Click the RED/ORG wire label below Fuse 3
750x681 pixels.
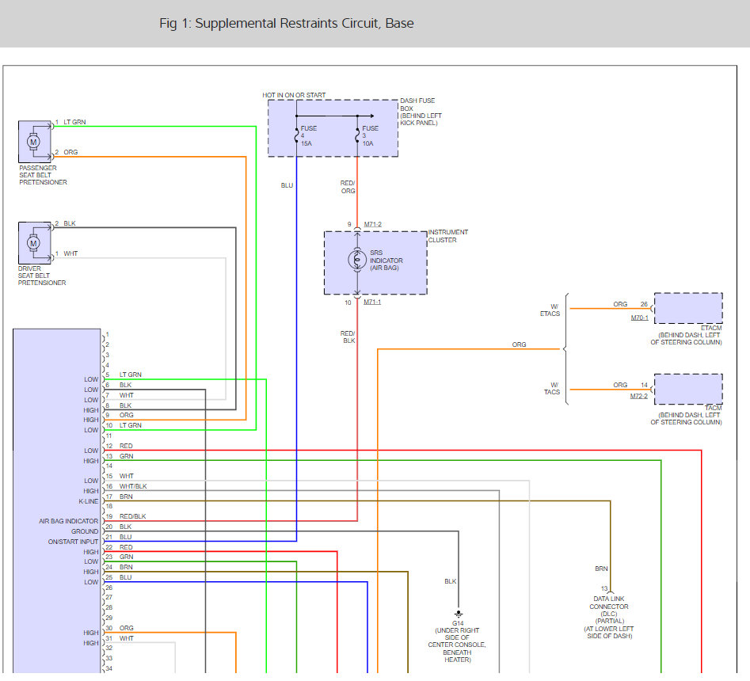pyautogui.click(x=348, y=187)
